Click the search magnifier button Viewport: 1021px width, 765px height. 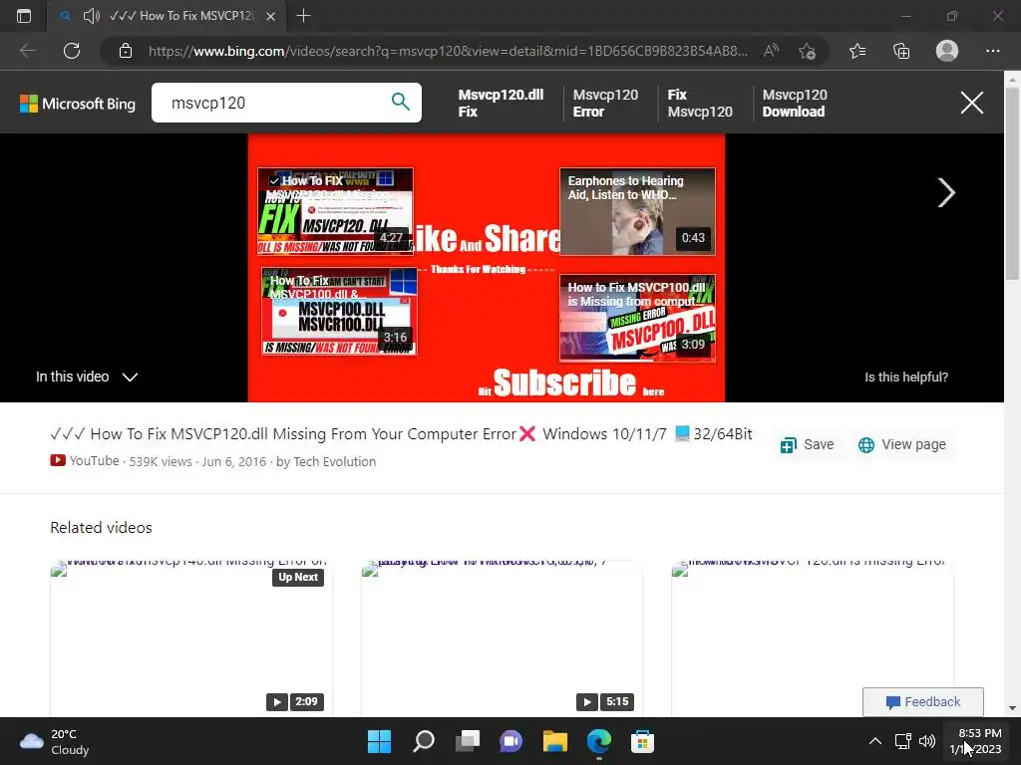click(x=401, y=103)
